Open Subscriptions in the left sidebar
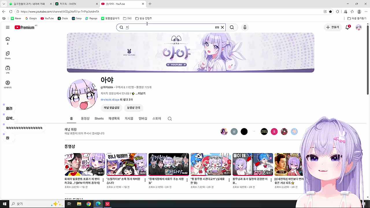This screenshot has height=208, width=370. coord(8,70)
